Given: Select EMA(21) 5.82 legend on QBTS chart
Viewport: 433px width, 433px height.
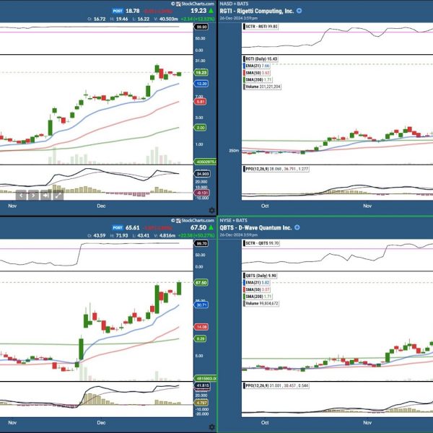Looking at the screenshot, I should [x=256, y=282].
